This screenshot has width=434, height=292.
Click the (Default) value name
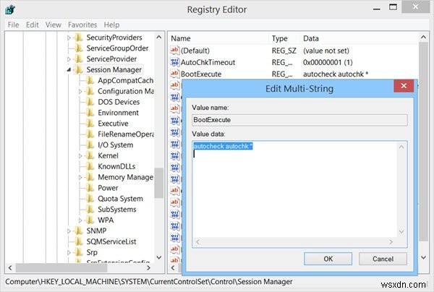[195, 51]
